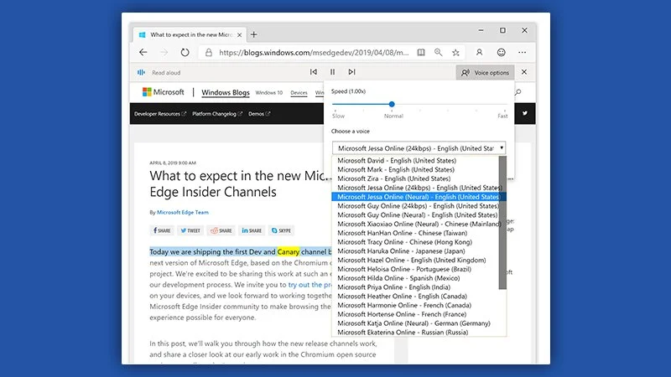Screen dimensions: 671x377
Task: Open the Demos link
Action: click(x=259, y=114)
